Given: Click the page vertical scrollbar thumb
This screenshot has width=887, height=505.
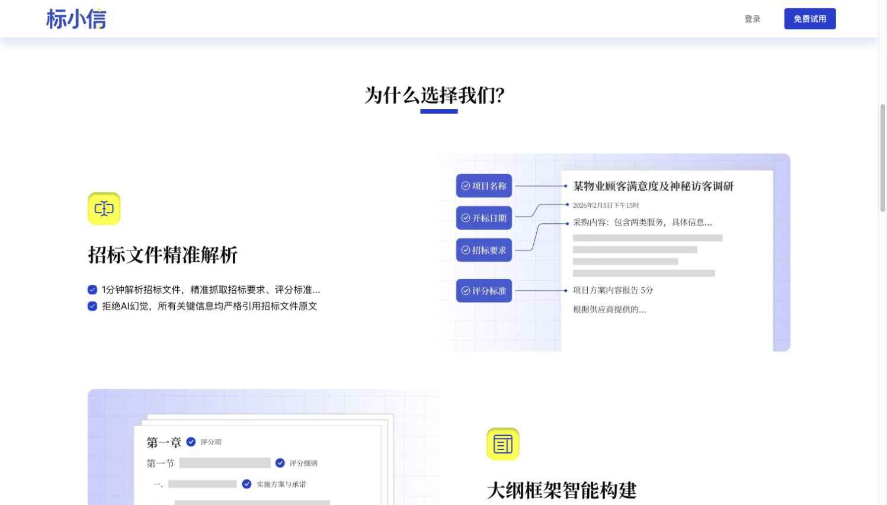Looking at the screenshot, I should pos(882,158).
